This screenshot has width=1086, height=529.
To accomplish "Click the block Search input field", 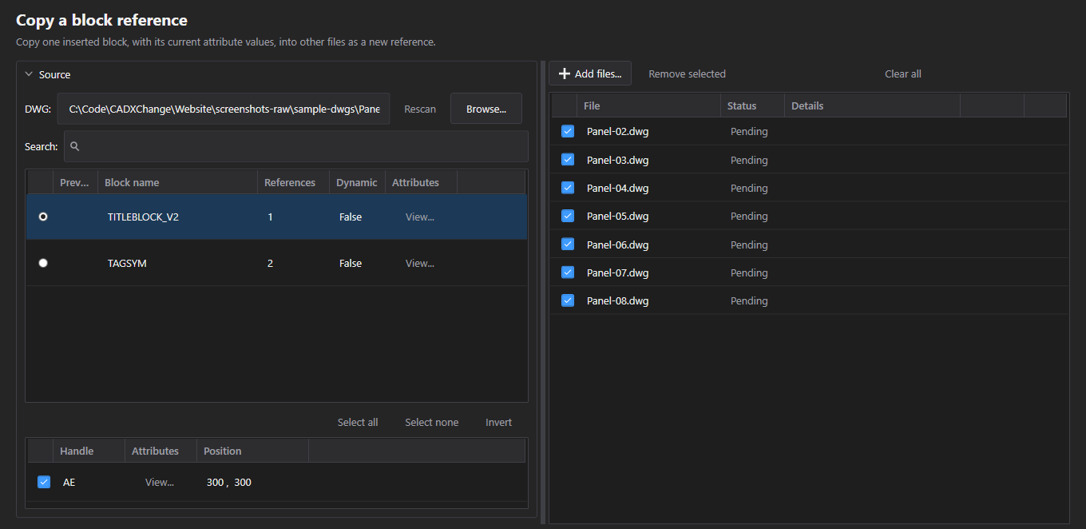I will 296,146.
